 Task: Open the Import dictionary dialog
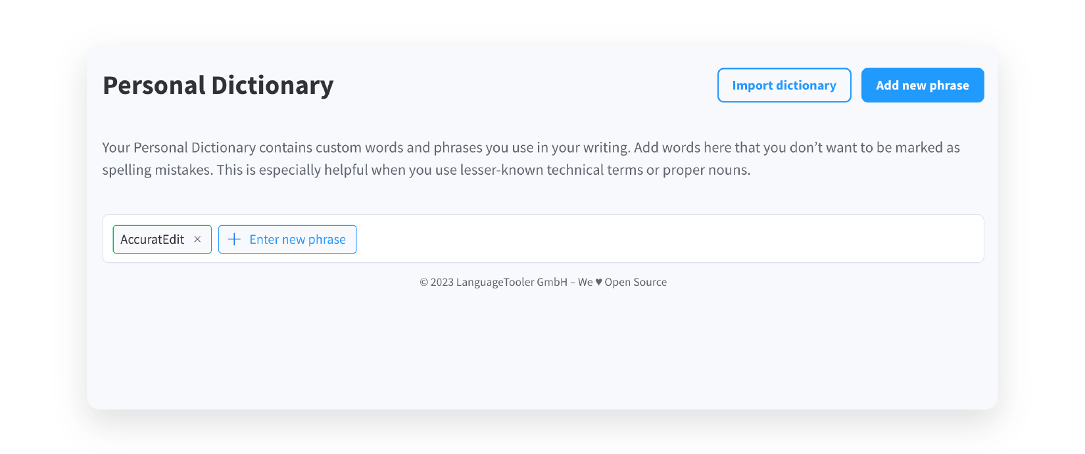[x=784, y=85]
